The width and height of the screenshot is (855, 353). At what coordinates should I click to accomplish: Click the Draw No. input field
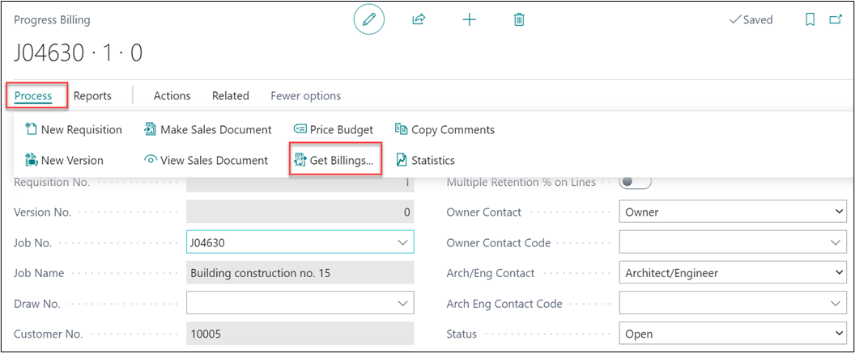point(291,304)
